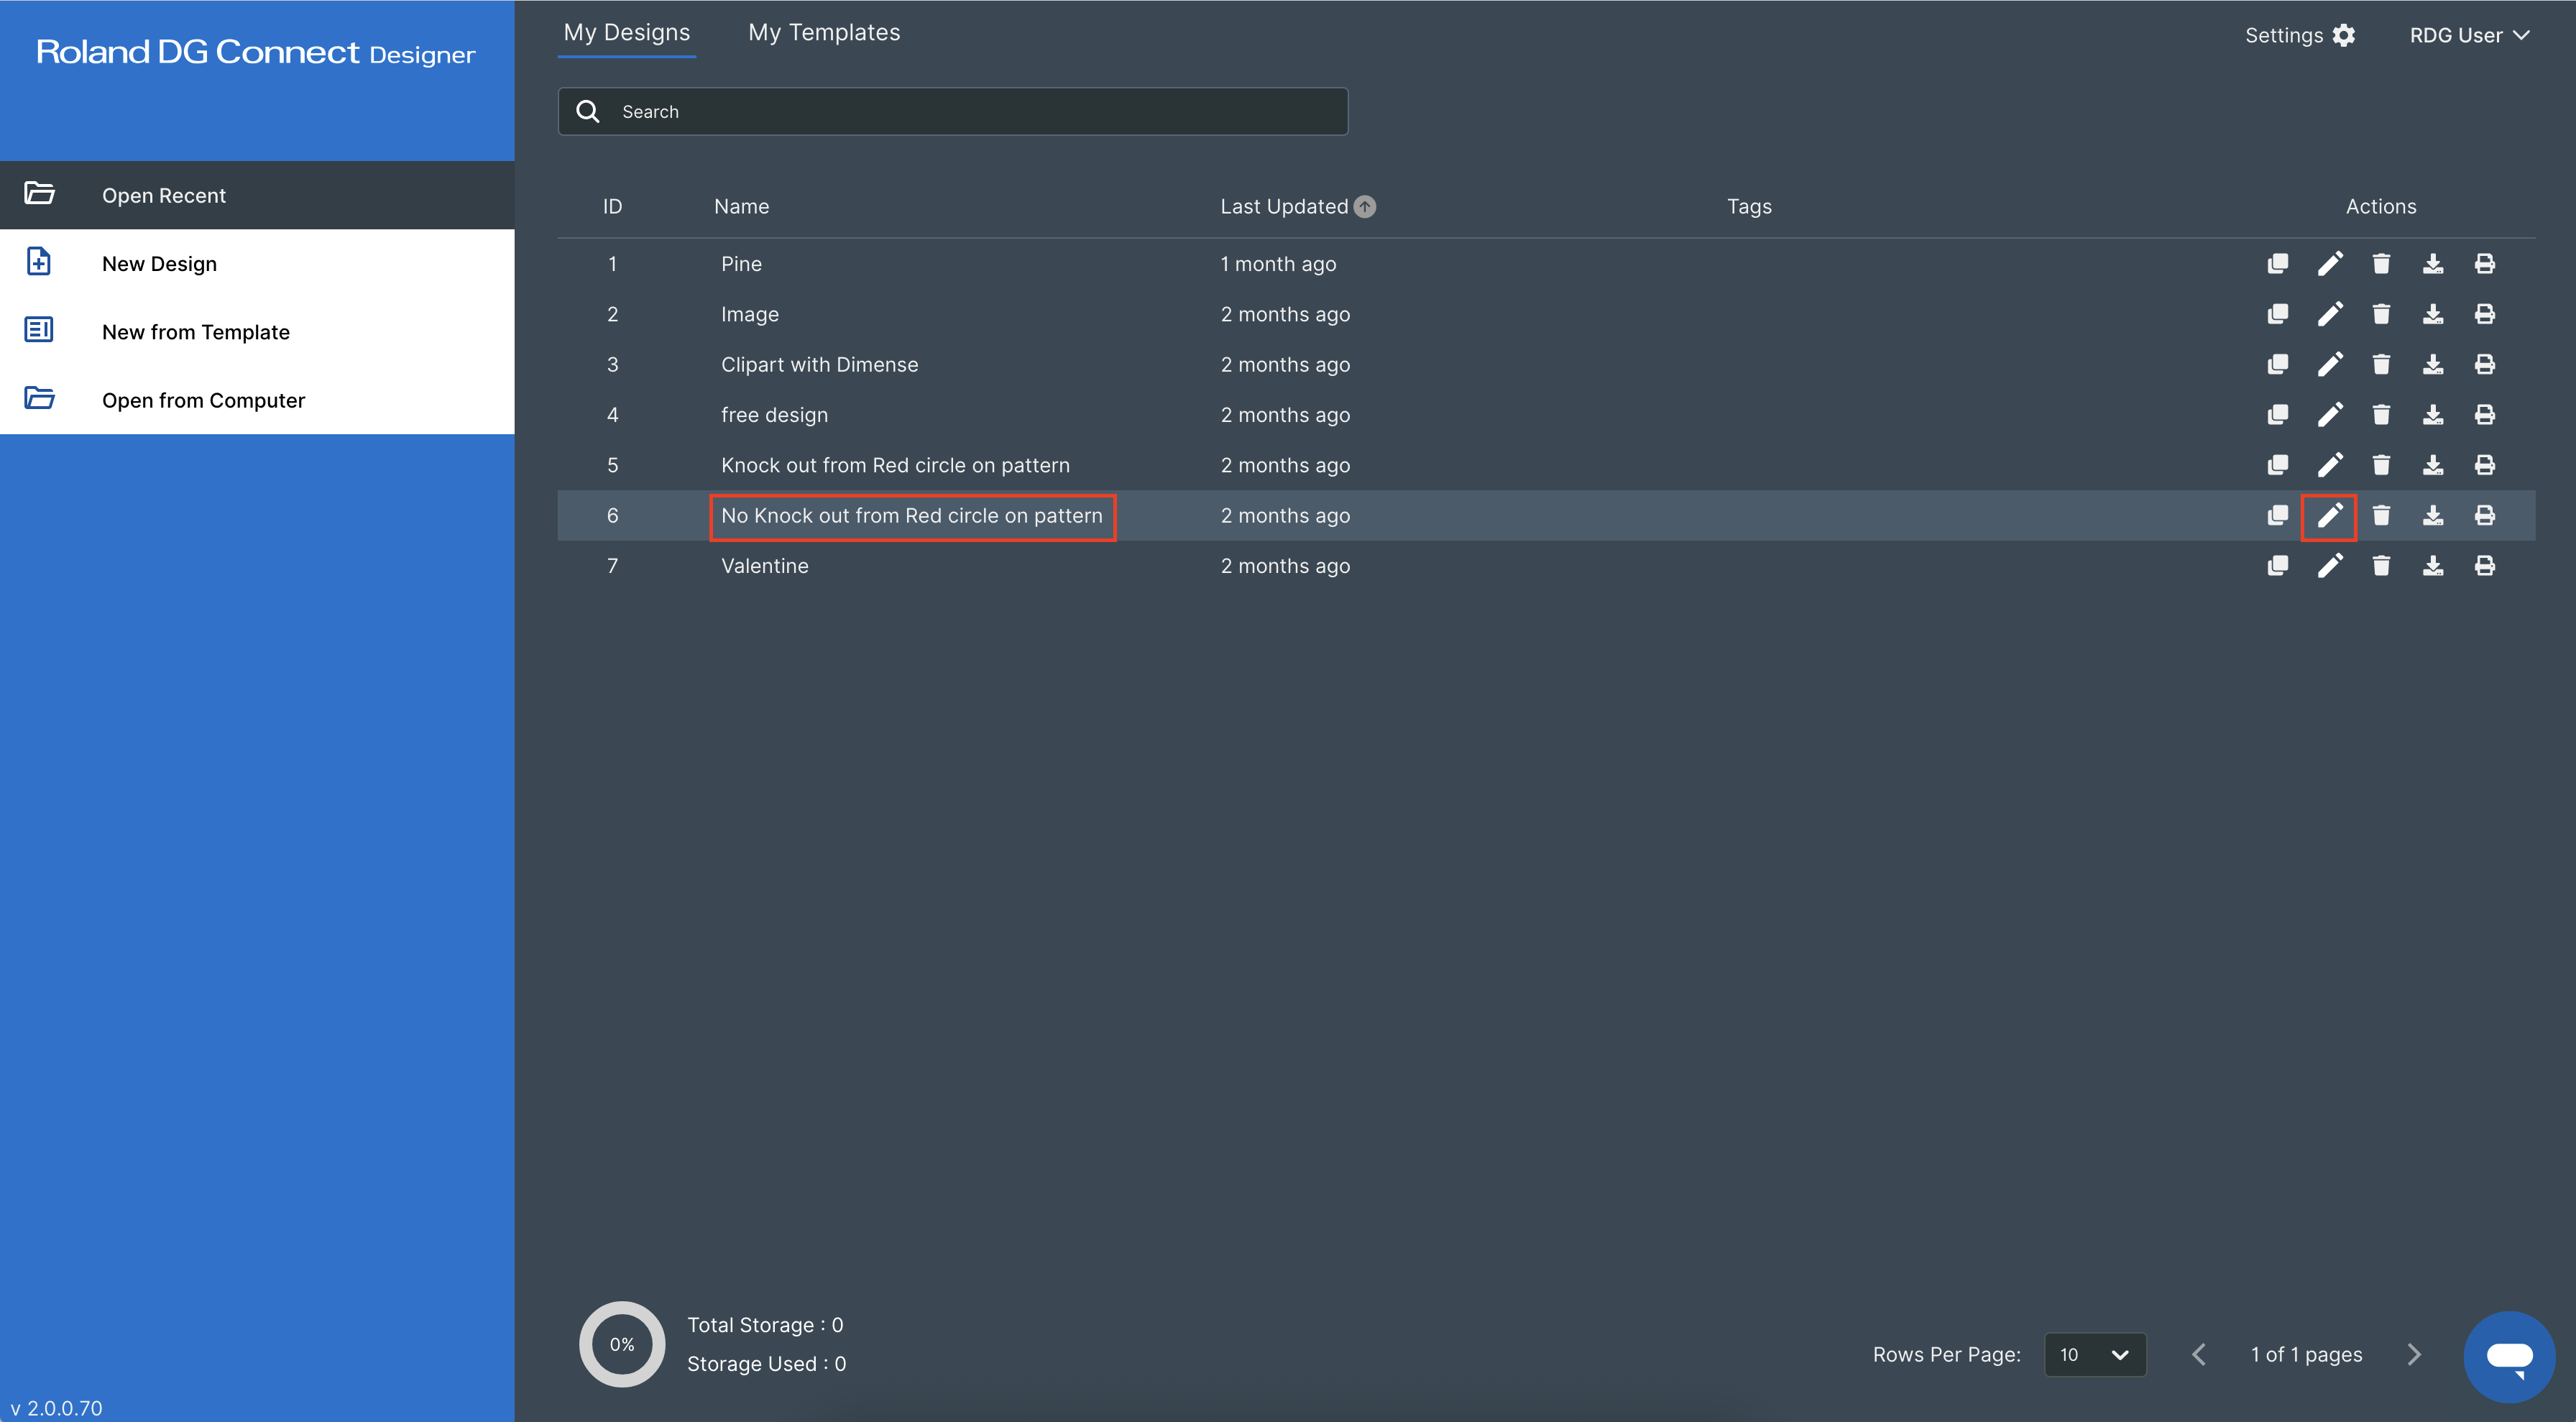Viewport: 2576px width, 1422px height.
Task: Print the Pine design
Action: tap(2485, 264)
